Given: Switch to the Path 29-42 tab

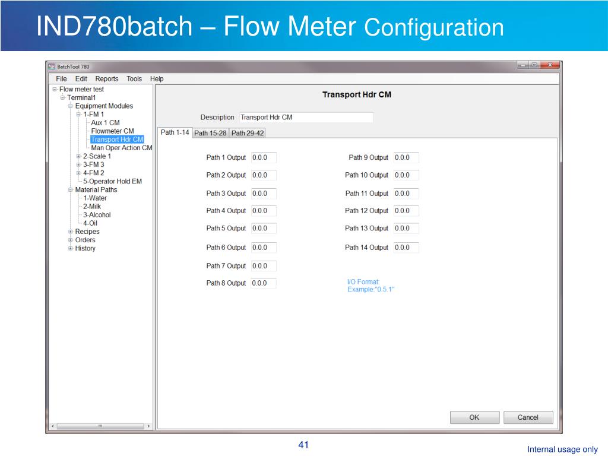Looking at the screenshot, I should coord(248,133).
